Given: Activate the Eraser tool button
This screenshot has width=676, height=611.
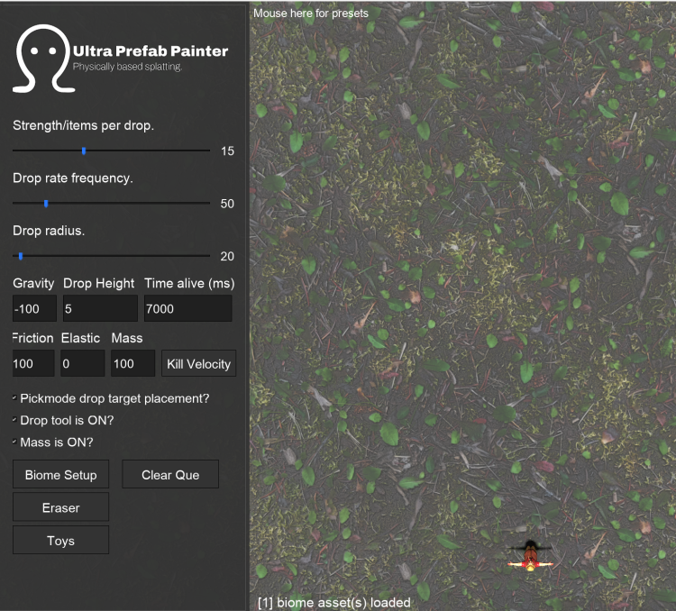Looking at the screenshot, I should (x=60, y=507).
